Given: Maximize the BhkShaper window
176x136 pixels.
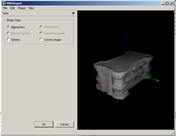Looking at the screenshot, I should click(167, 3).
